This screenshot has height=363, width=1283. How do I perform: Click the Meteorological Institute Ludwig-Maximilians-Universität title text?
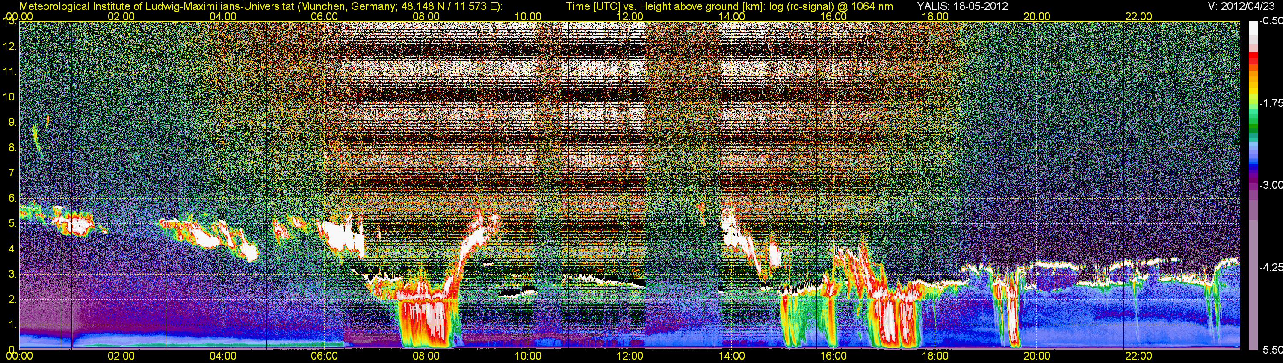[260, 6]
